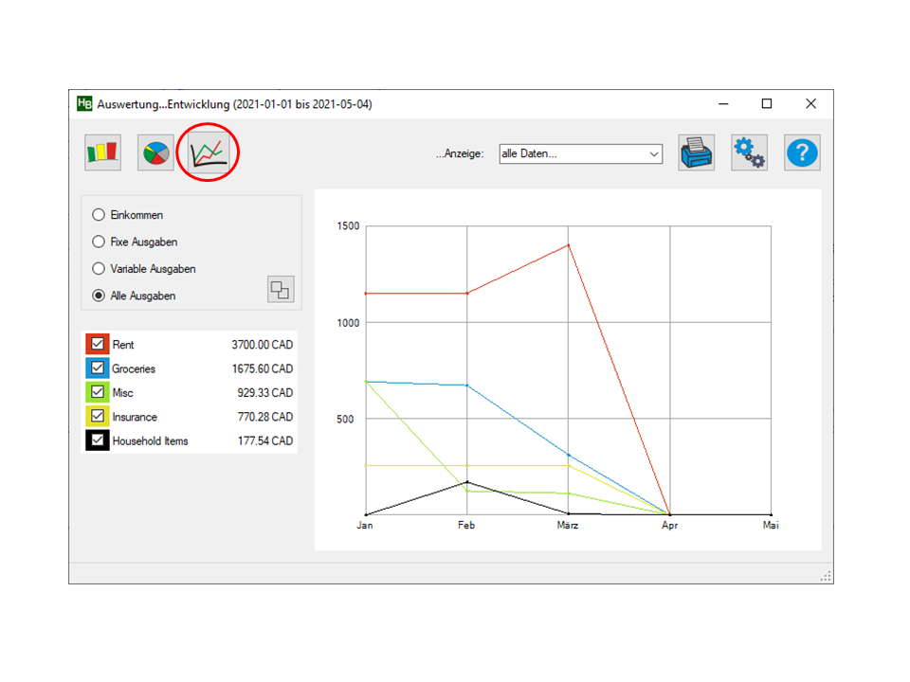Image resolution: width=910 pixels, height=682 pixels.
Task: Open settings via the gears icon
Action: click(x=749, y=153)
